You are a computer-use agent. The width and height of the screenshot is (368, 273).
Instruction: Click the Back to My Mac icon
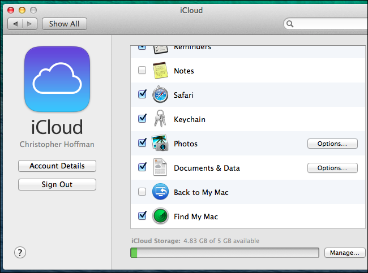160,192
